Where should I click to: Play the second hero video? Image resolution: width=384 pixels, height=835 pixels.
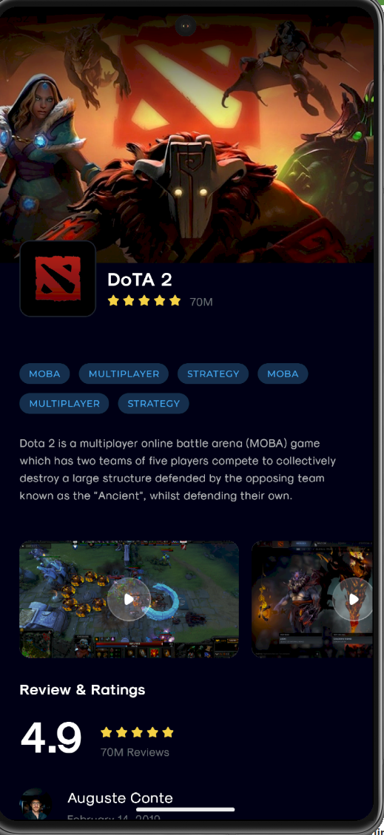click(x=354, y=599)
